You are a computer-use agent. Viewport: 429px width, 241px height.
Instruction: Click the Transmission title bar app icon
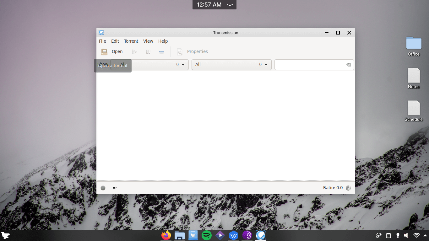[101, 33]
